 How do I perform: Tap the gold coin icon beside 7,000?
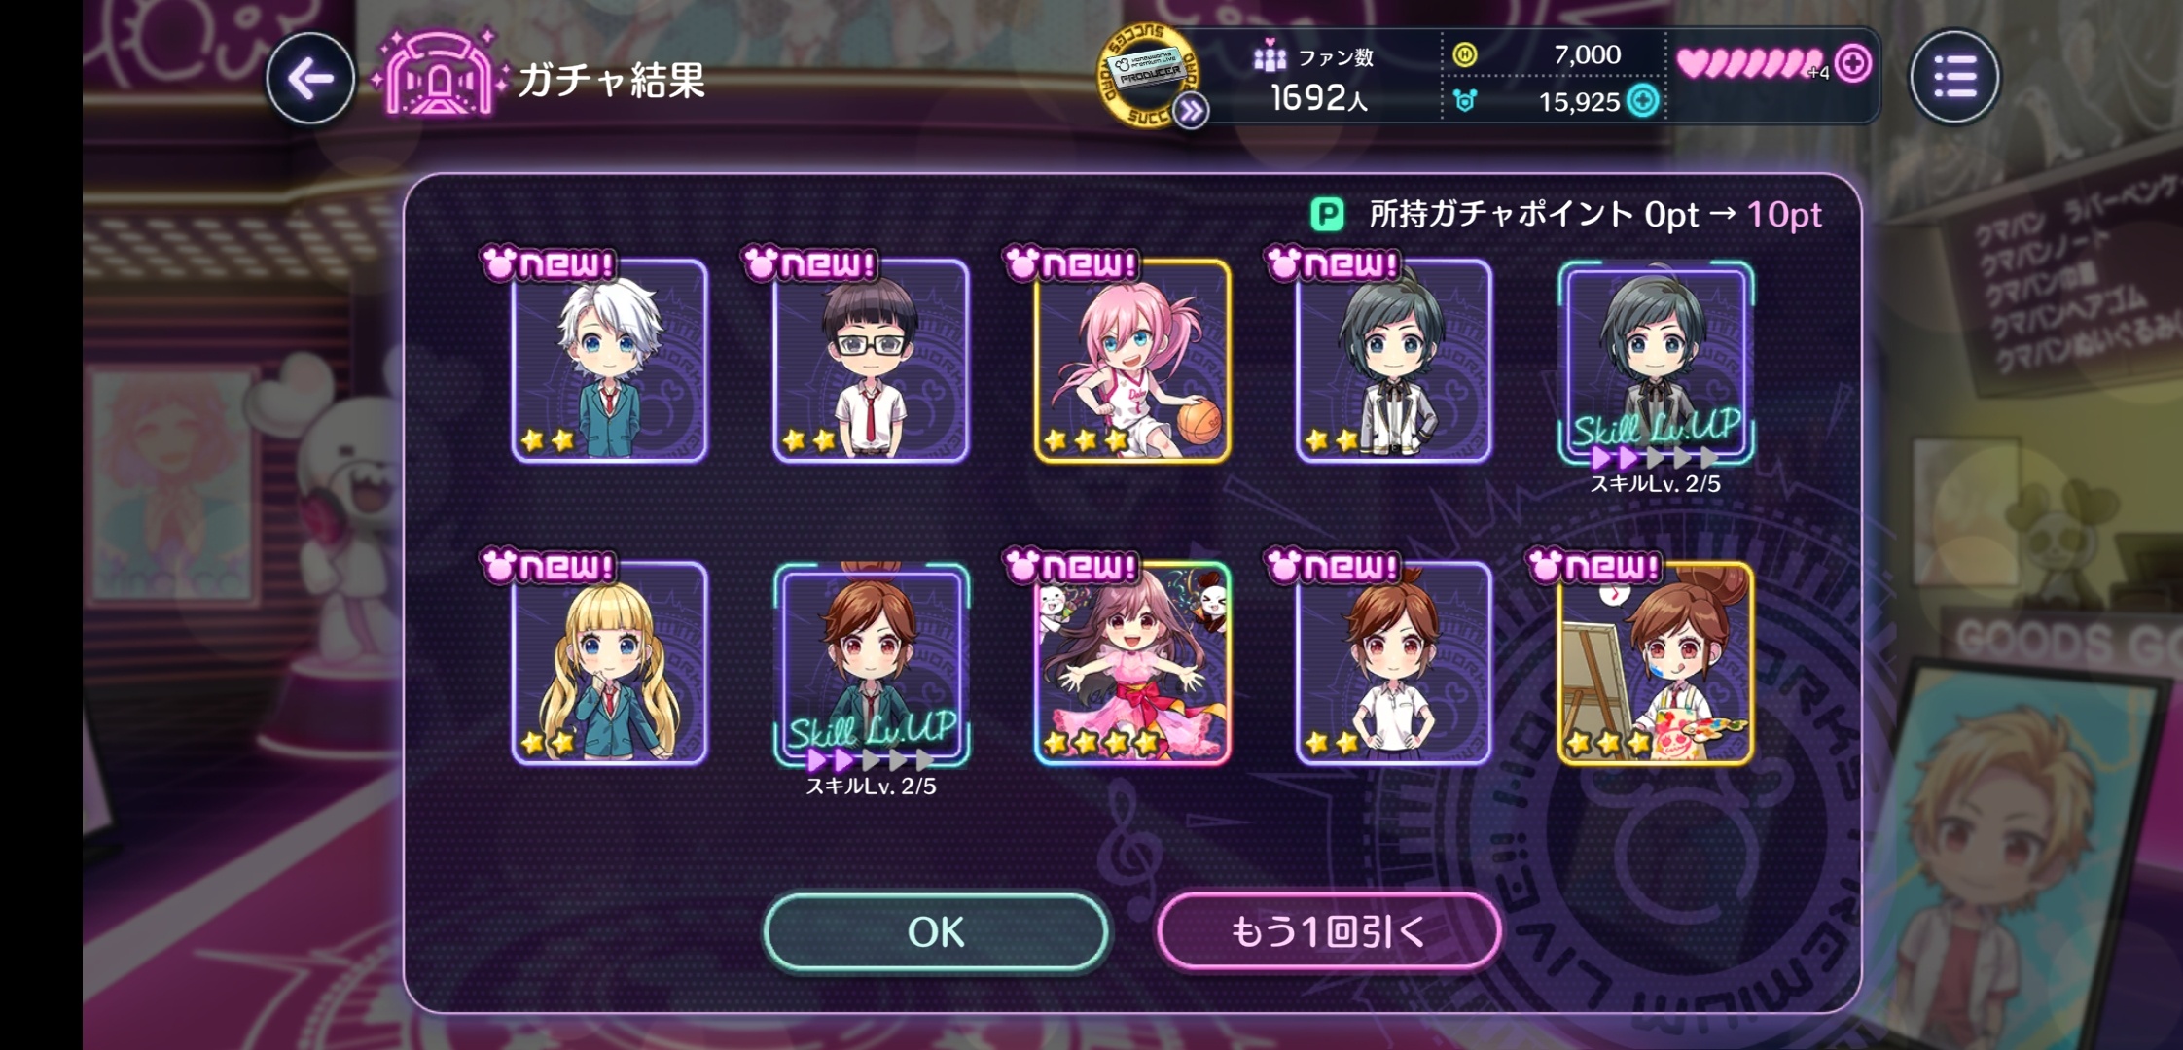pos(1464,55)
